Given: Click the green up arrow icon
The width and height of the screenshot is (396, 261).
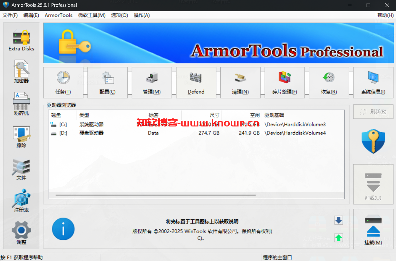Looking at the screenshot, I should click(339, 238).
